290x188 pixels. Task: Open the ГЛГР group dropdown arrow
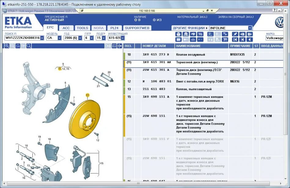pos(92,38)
